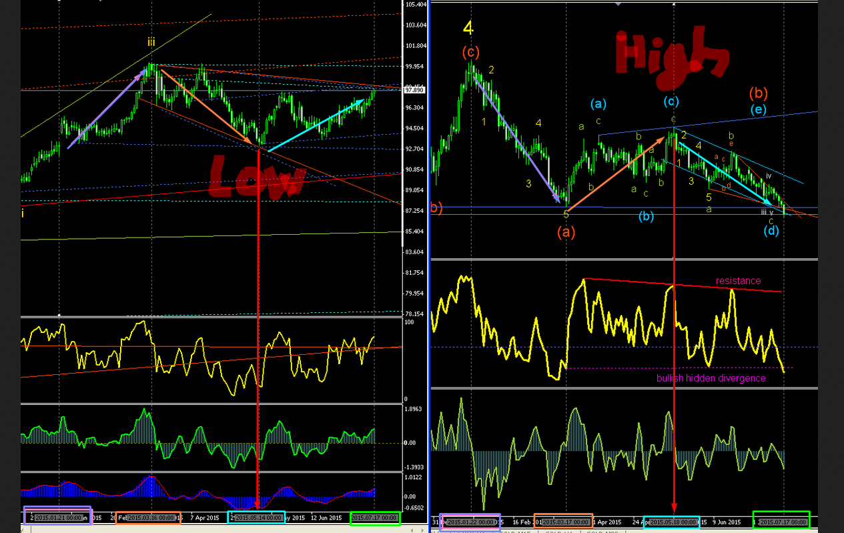
Task: Click the 2015.01.22 00:00 date label
Action: pyautogui.click(x=472, y=522)
